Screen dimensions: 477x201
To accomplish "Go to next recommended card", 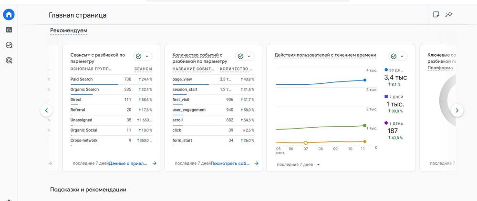I will coord(457,111).
